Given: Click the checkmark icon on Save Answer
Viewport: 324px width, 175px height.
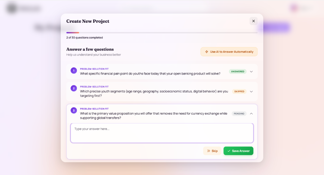Looking at the screenshot, I should click(229, 151).
